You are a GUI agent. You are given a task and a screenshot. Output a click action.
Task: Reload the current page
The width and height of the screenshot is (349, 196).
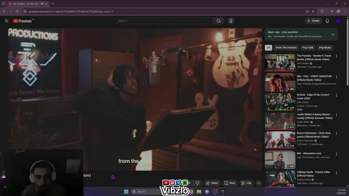[x=17, y=11]
